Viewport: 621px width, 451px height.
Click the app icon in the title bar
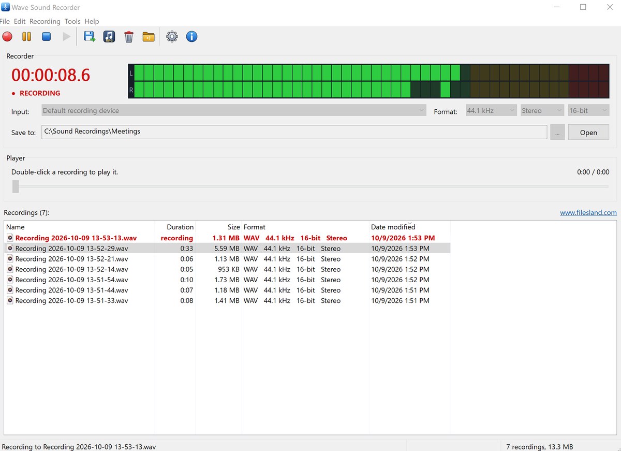click(x=5, y=7)
